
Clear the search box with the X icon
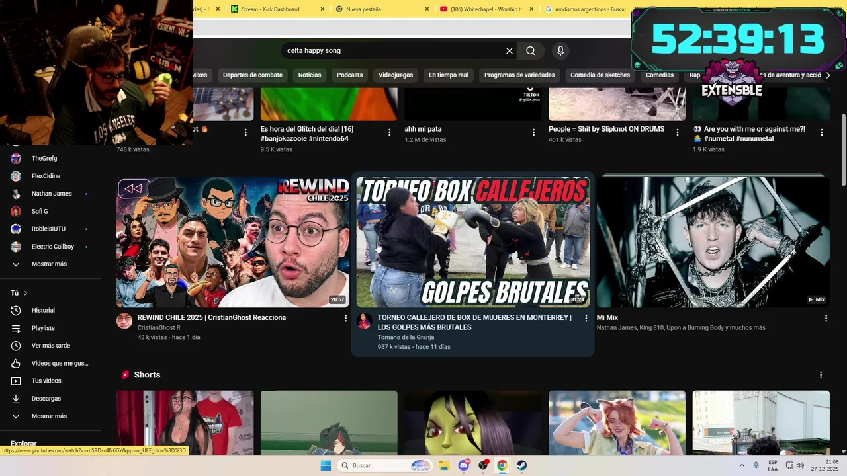tap(510, 51)
